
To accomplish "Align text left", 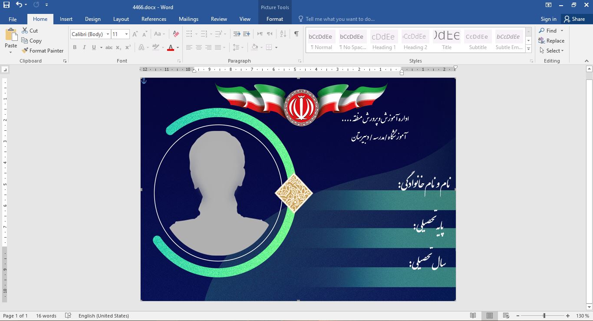I will coord(189,47).
